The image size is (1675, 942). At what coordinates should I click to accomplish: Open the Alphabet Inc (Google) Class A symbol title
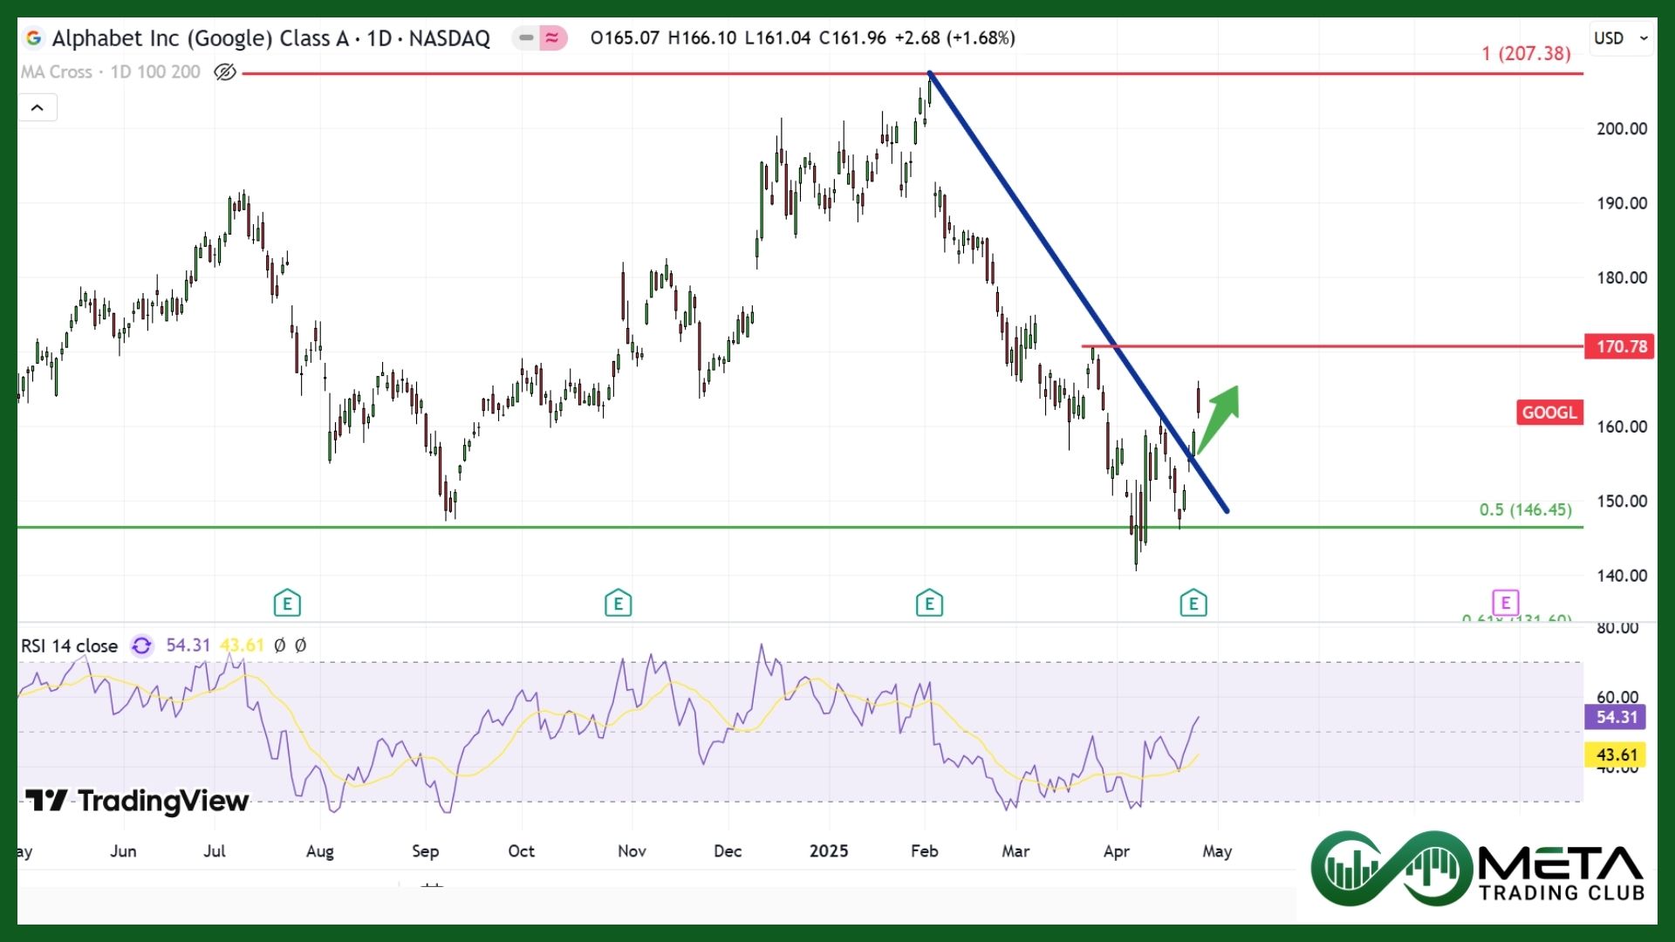[x=271, y=38]
